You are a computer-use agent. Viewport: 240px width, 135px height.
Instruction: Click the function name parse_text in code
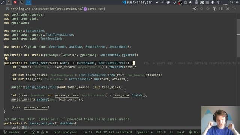point(38,63)
